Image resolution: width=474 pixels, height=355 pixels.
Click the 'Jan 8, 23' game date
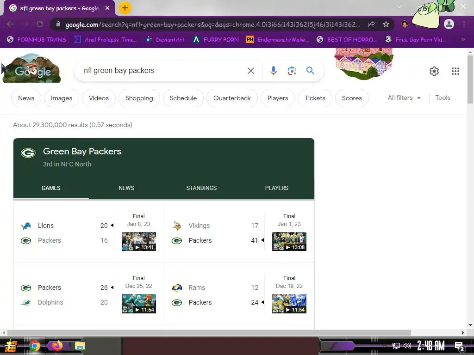(x=139, y=224)
